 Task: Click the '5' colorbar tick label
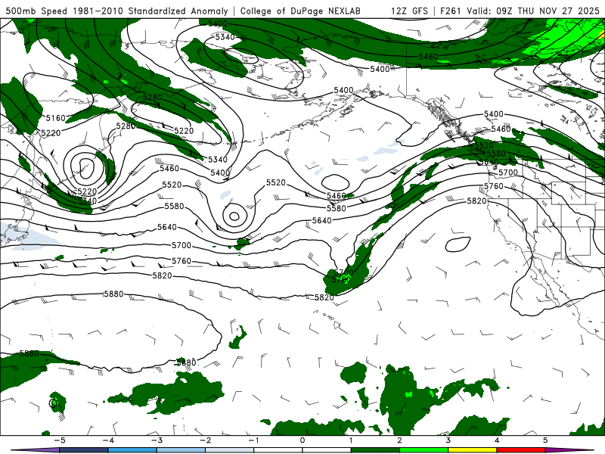click(x=545, y=440)
